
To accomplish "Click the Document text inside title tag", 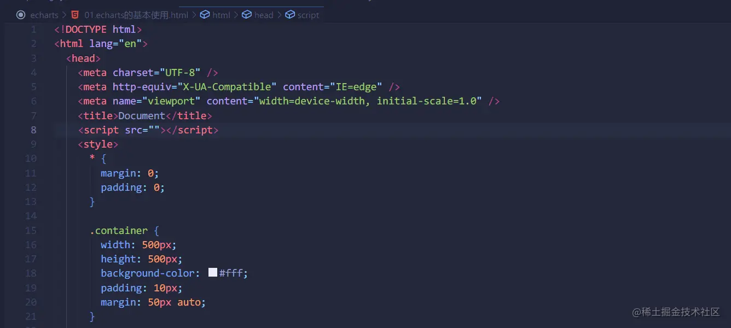I will (142, 116).
